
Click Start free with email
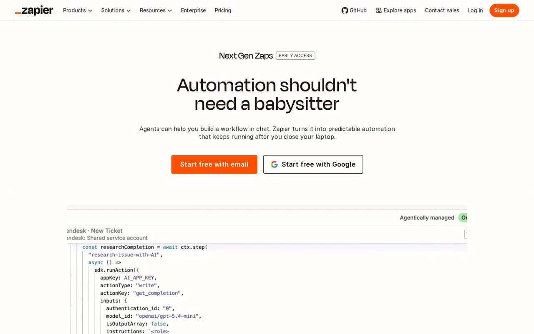(214, 164)
